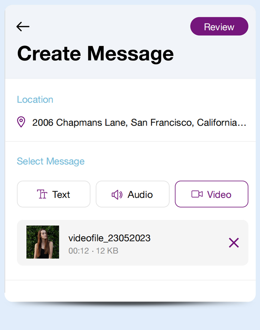Expand the truncated address ellipsis
The height and width of the screenshot is (330, 260).
(242, 123)
